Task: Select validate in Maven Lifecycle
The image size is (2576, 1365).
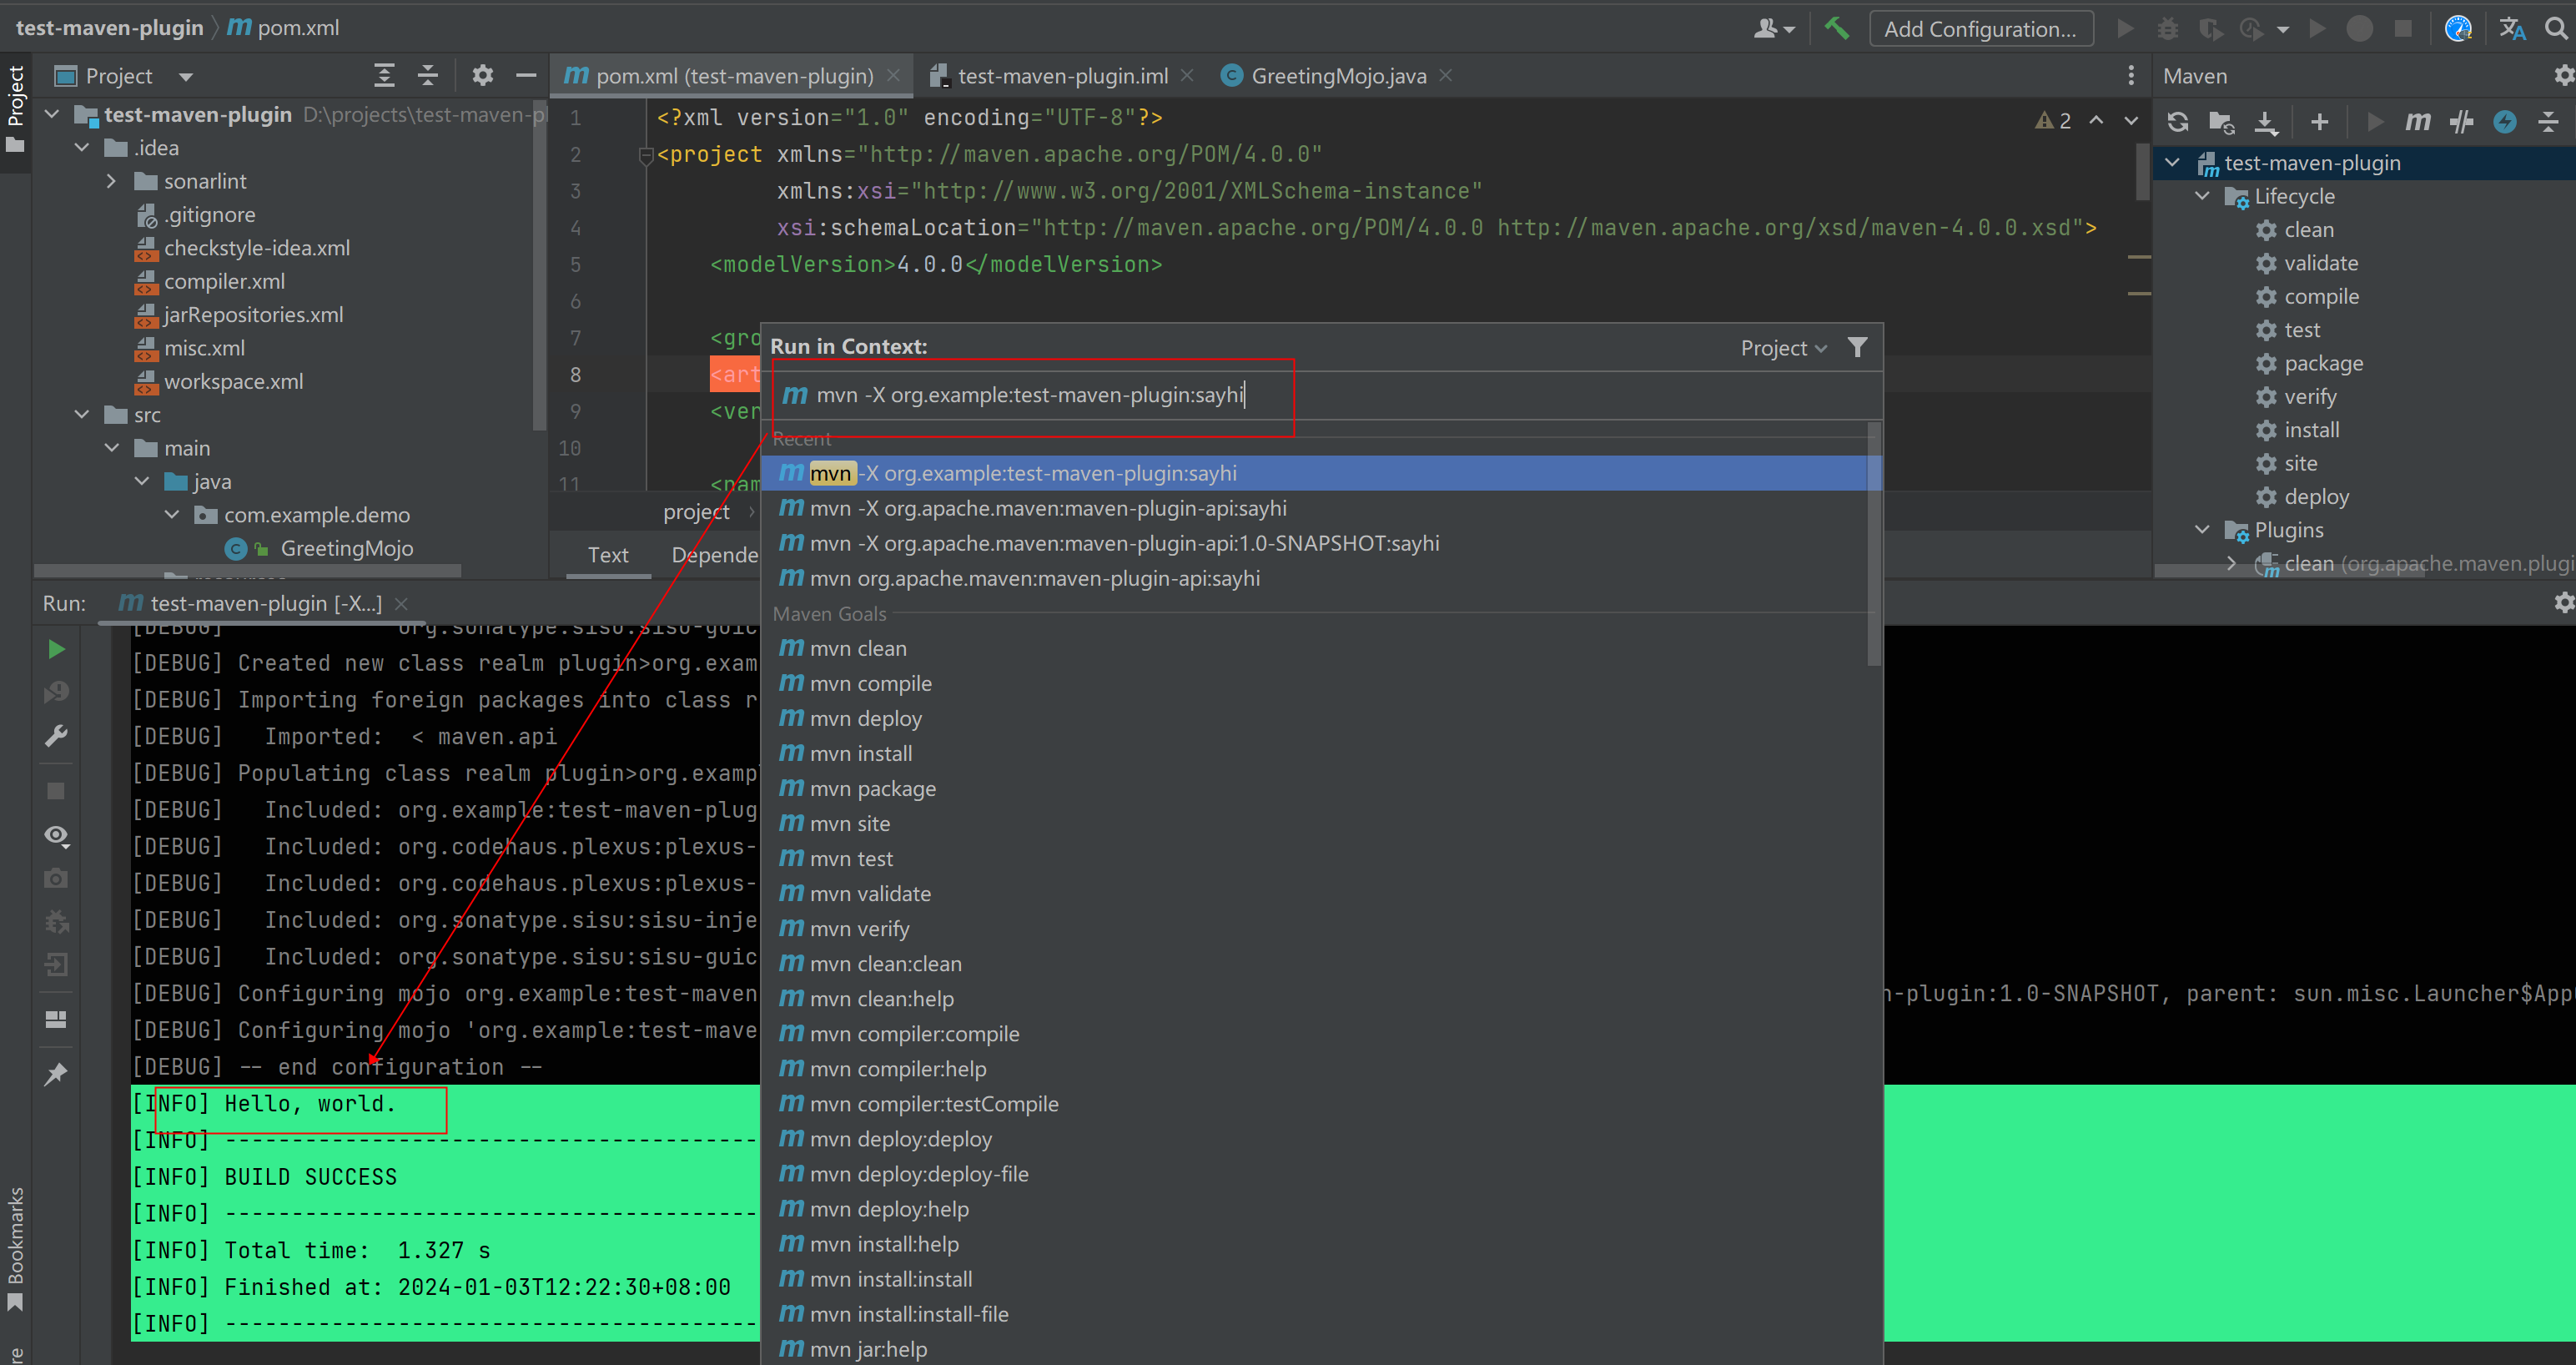Action: click(2320, 263)
